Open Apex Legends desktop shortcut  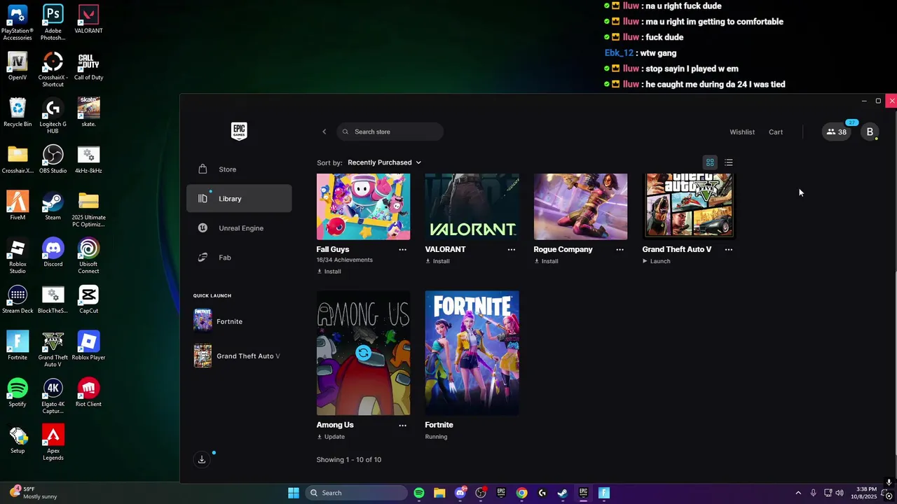coord(53,443)
